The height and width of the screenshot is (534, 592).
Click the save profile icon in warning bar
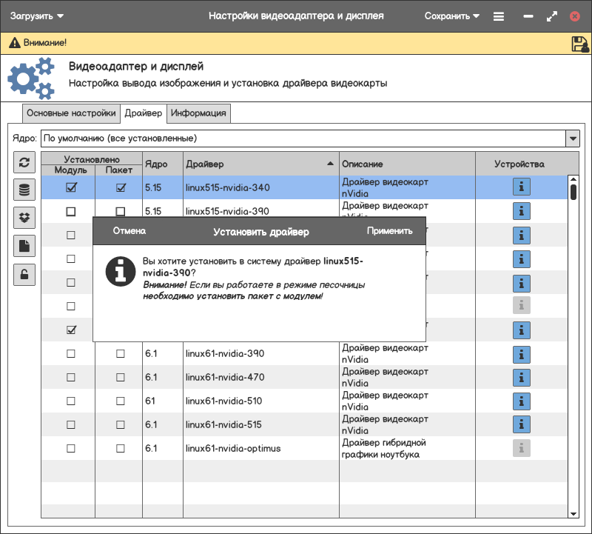[x=579, y=44]
